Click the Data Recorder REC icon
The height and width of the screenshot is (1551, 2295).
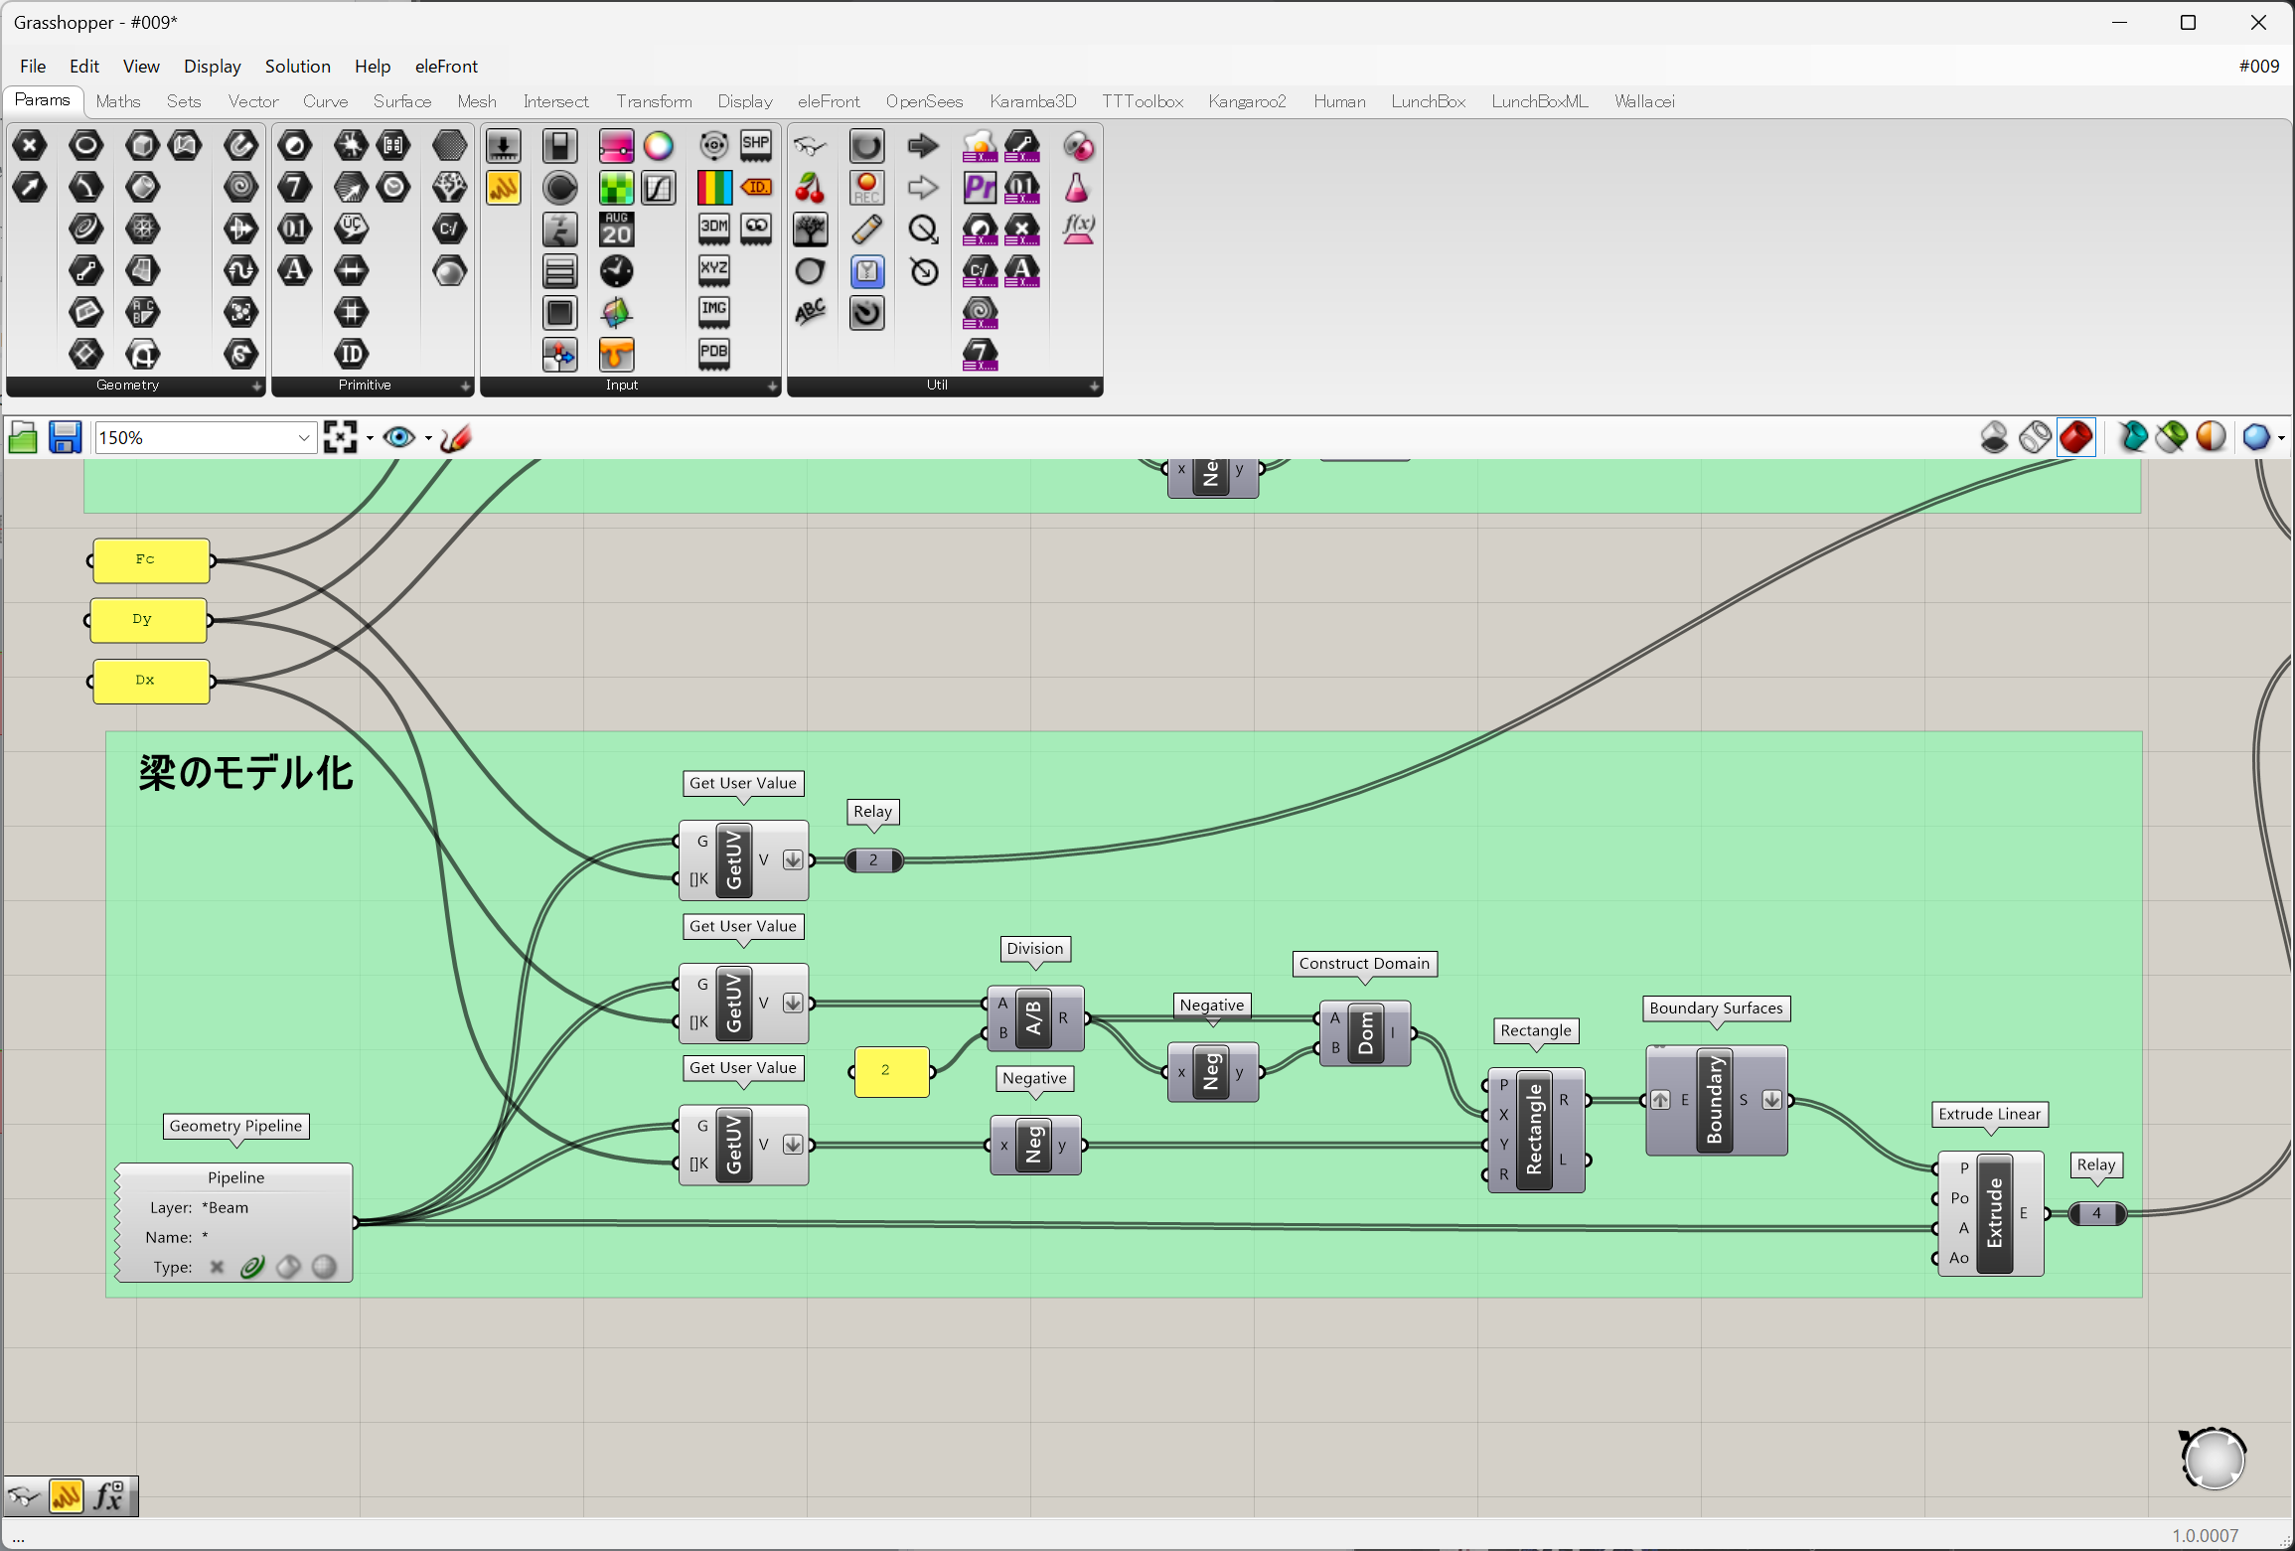coord(866,188)
